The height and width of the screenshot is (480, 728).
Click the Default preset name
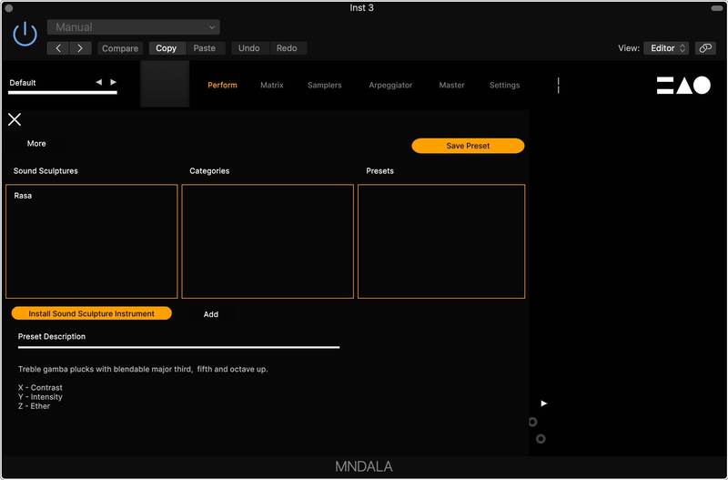23,83
